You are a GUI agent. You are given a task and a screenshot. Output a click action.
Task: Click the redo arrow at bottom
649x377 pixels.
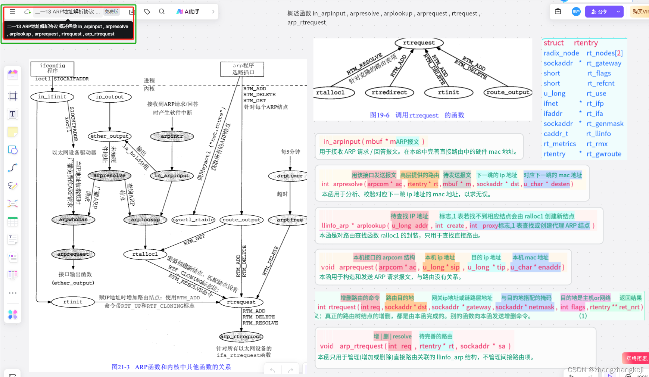tap(290, 370)
